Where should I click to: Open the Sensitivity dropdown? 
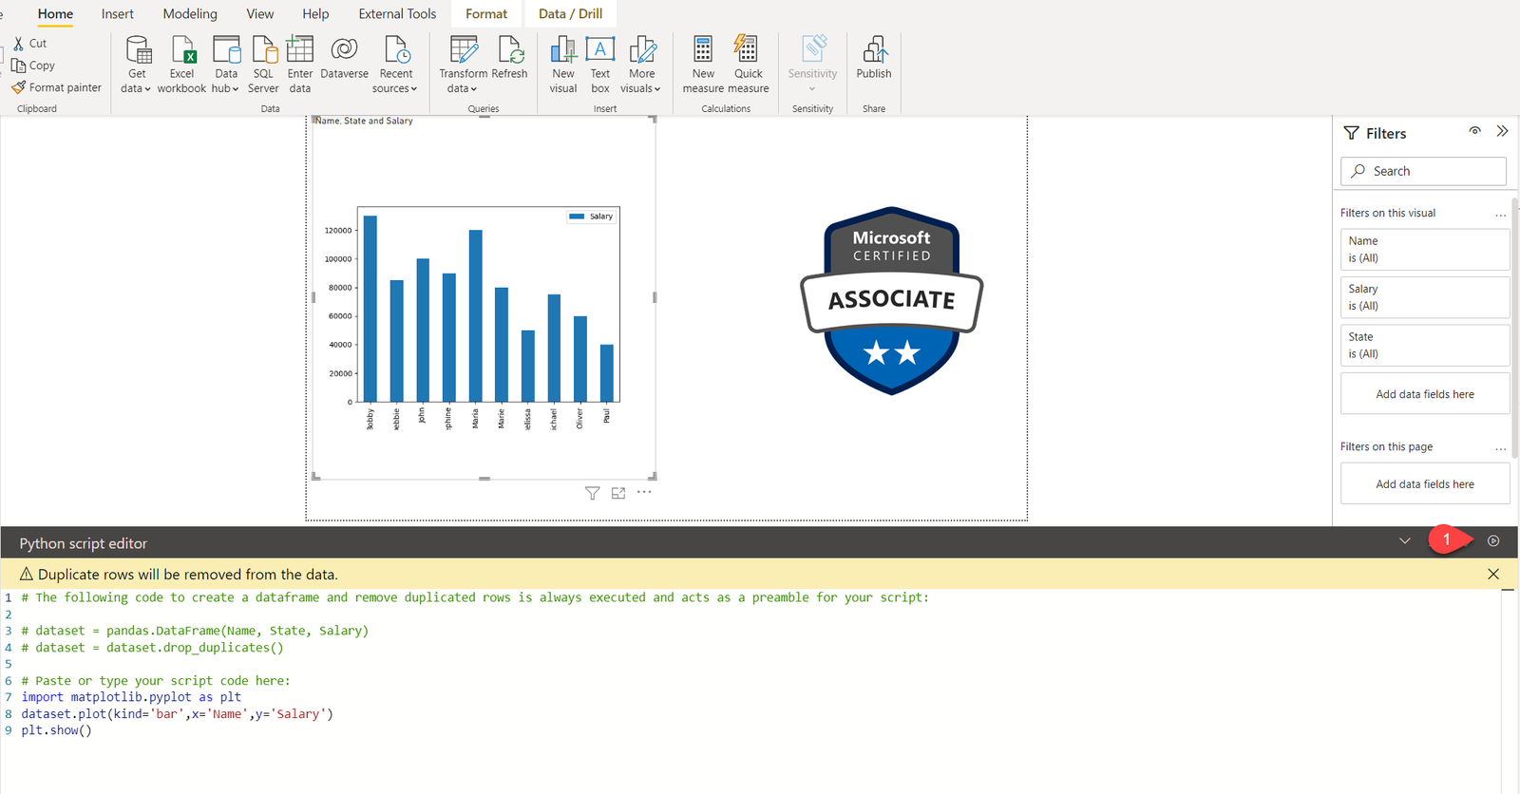tap(812, 89)
